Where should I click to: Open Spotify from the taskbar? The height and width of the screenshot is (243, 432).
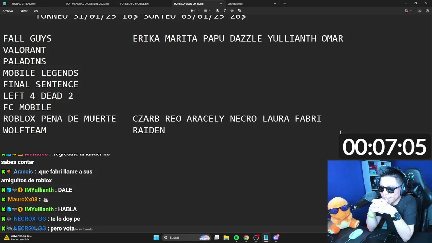pyautogui.click(x=236, y=238)
